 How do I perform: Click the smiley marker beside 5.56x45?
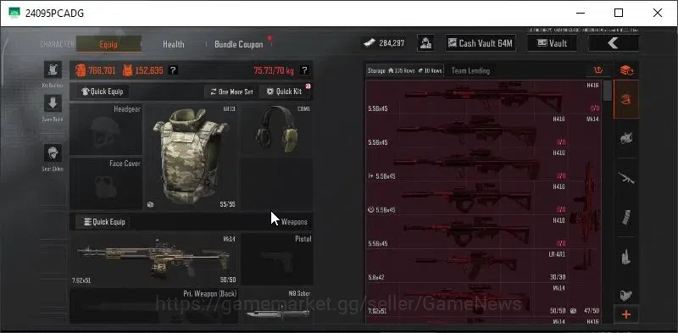tap(370, 210)
